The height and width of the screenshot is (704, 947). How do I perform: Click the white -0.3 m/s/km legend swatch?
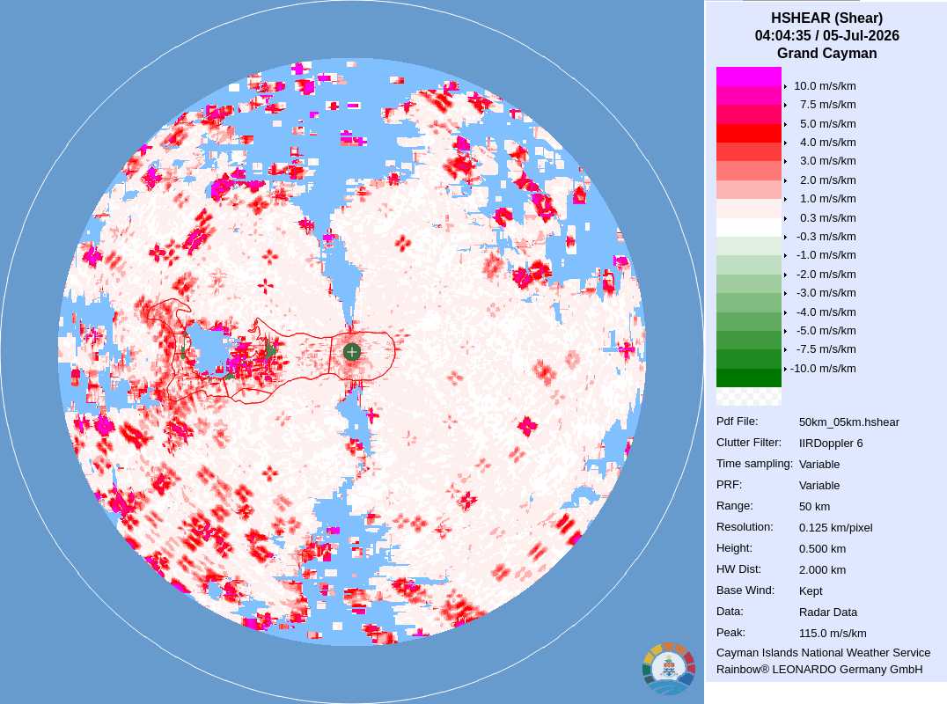(748, 227)
